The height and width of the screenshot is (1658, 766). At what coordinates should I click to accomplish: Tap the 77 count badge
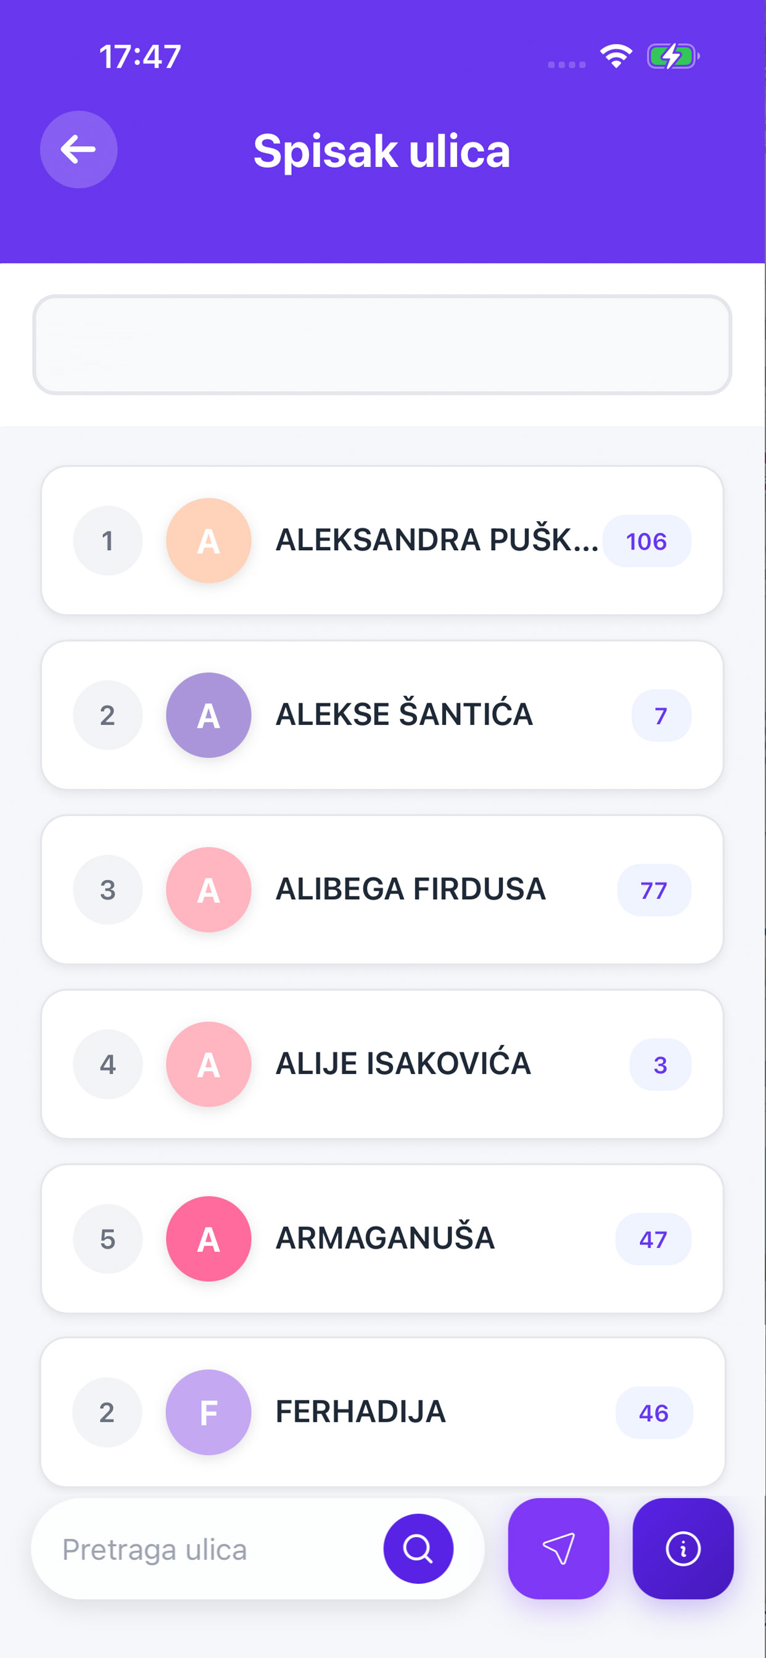click(x=654, y=890)
